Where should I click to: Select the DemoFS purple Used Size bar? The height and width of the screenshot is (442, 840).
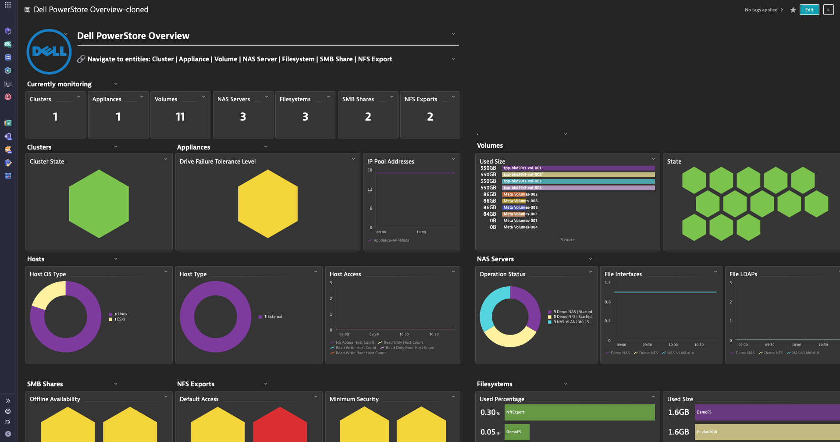pyautogui.click(x=767, y=412)
